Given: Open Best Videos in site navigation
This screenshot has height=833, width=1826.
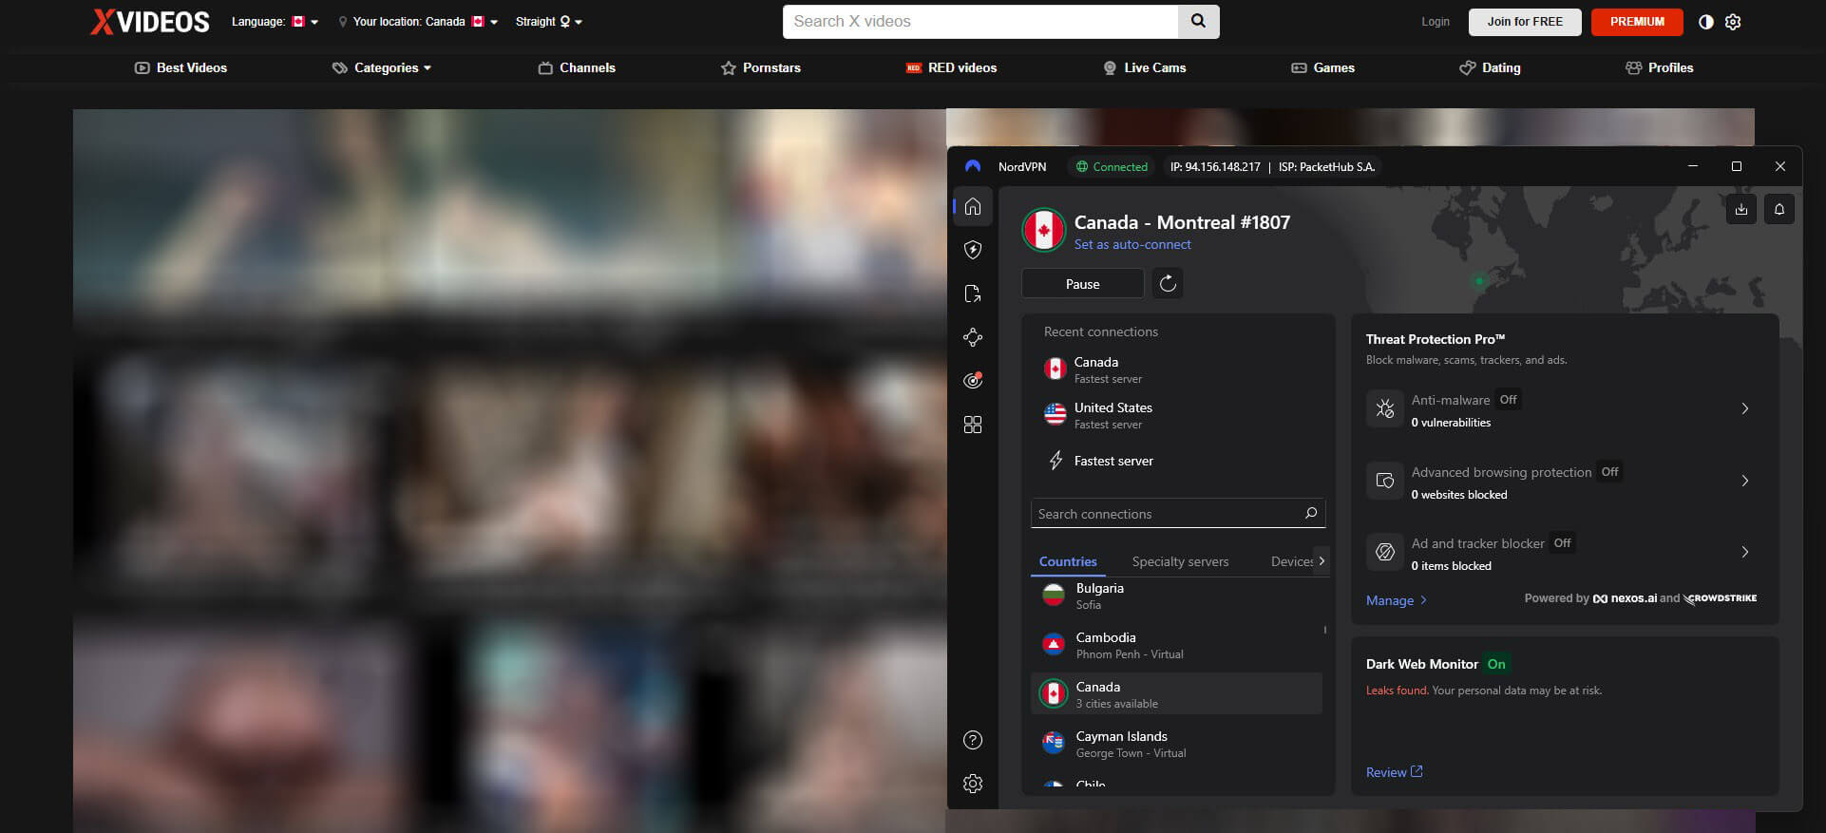Looking at the screenshot, I should click(181, 67).
